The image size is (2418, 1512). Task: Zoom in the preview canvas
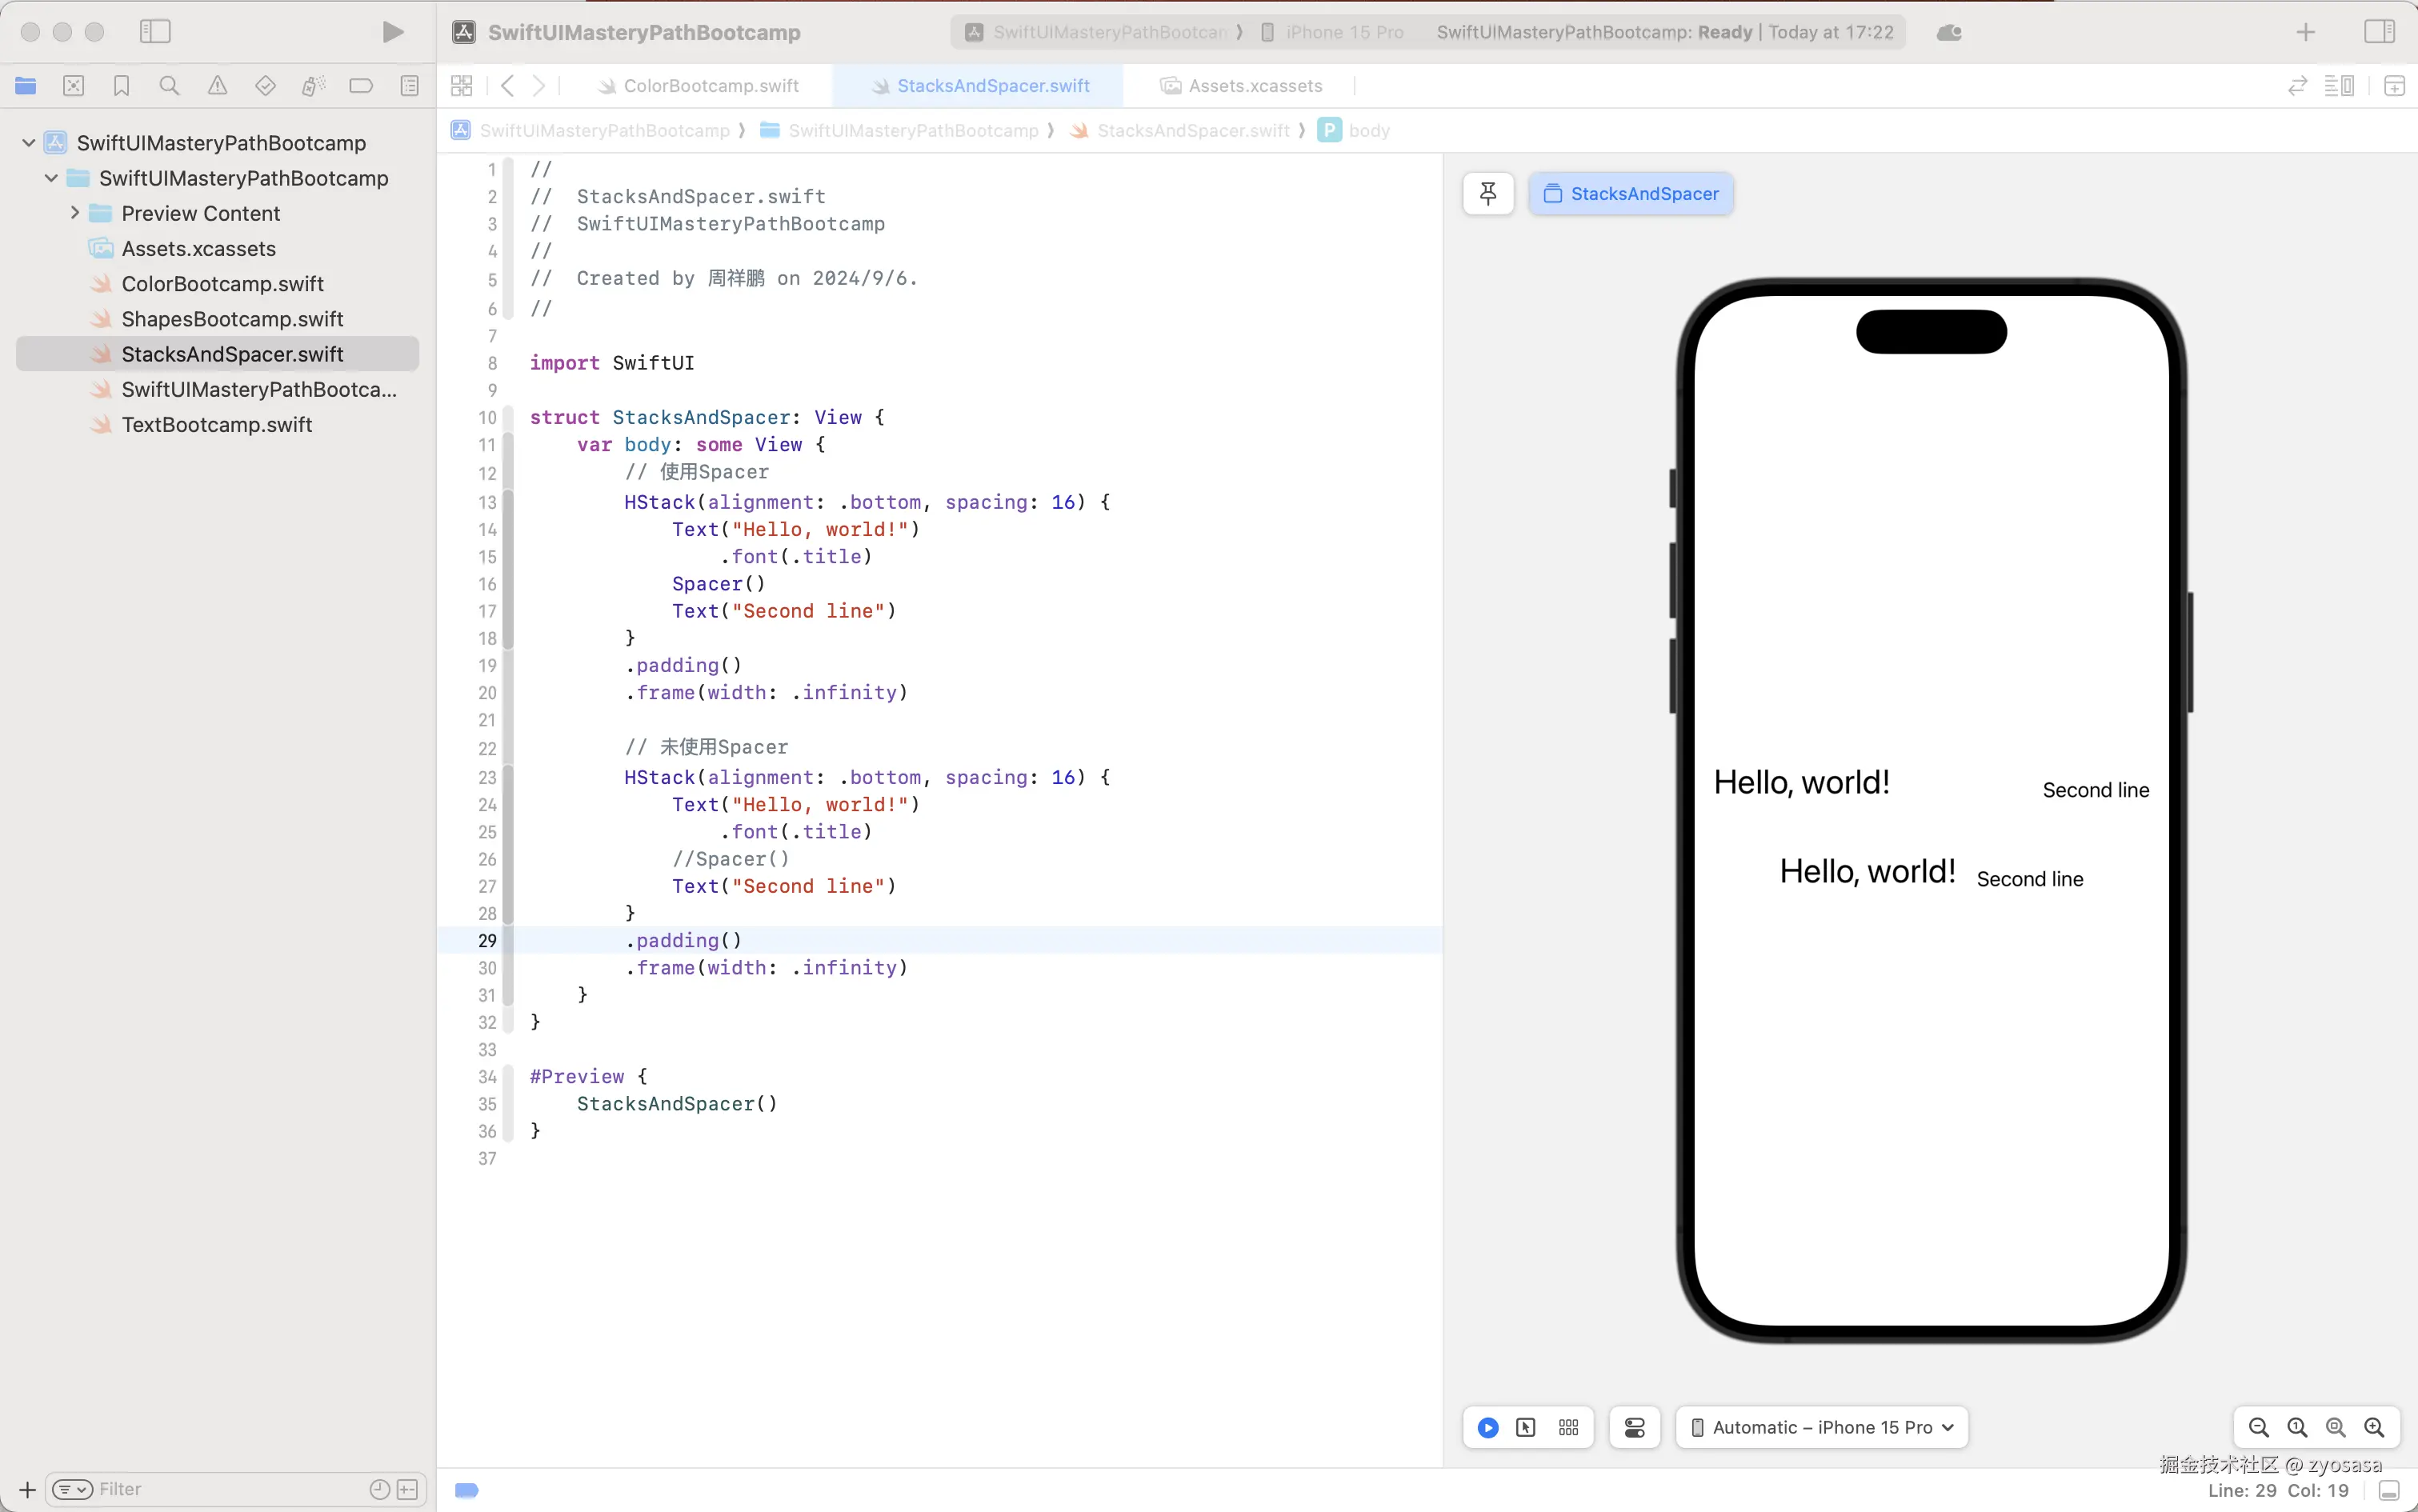point(2373,1427)
